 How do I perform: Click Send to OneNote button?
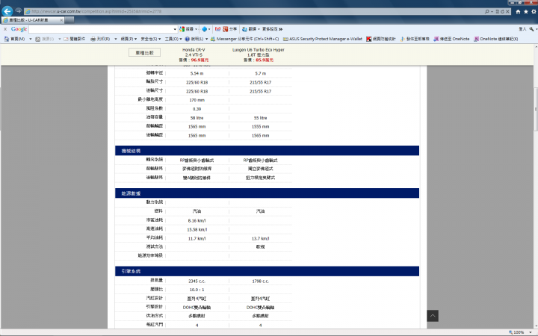click(x=451, y=39)
